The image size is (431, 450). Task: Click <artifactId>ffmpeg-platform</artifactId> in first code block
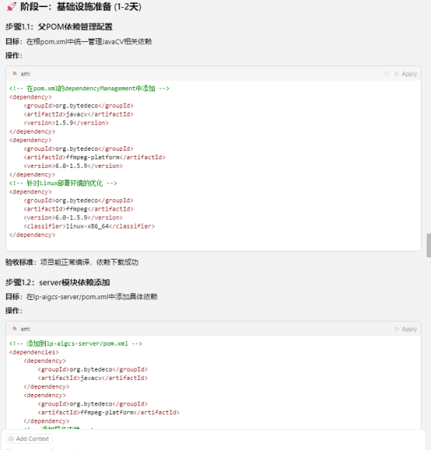click(95, 157)
